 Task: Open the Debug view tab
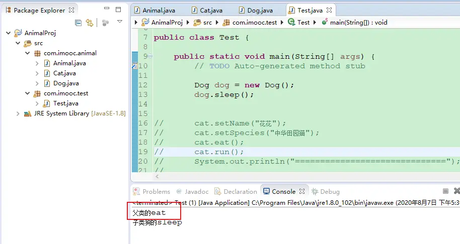click(329, 191)
